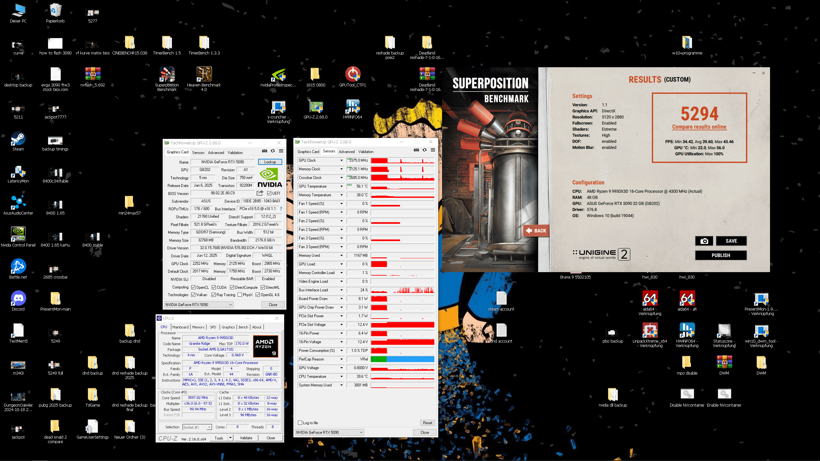The image size is (820, 461).
Task: Click the Compare results online link
Action: click(x=699, y=127)
